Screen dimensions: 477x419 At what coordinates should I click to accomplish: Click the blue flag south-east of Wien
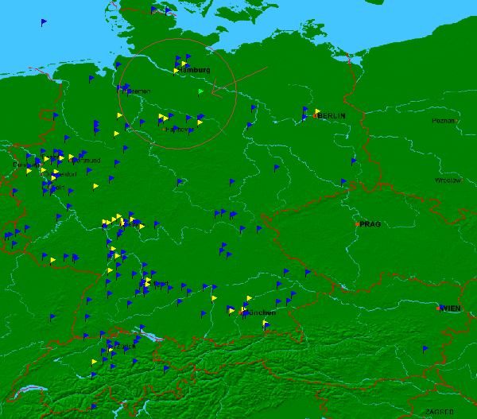pyautogui.click(x=425, y=349)
